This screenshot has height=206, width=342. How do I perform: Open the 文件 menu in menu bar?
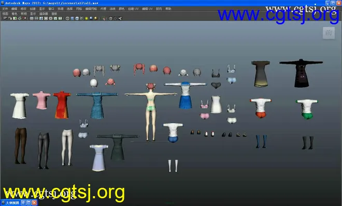tap(5, 9)
